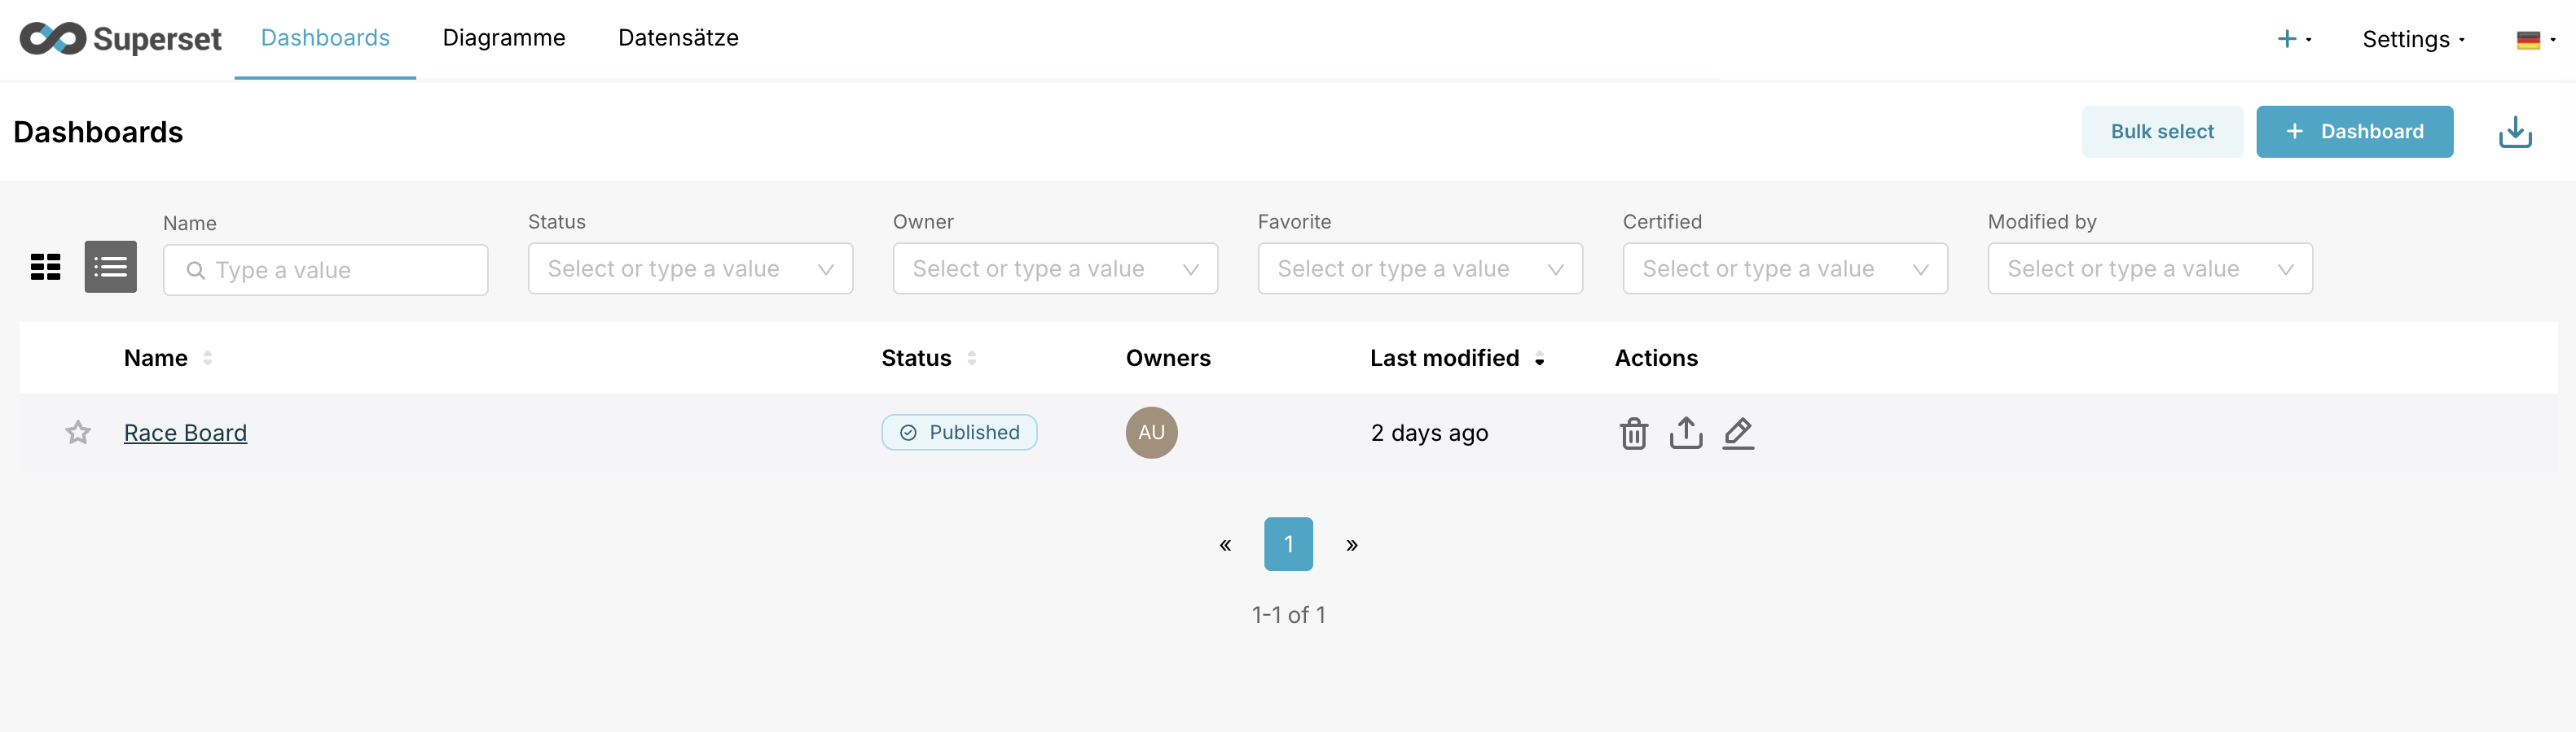This screenshot has height=732, width=2576.
Task: Create a new dashboard with + Dashboard
Action: click(x=2355, y=131)
